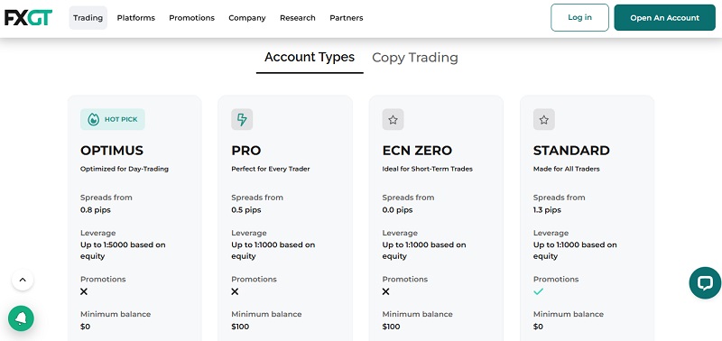
Task: Click the '0.0 pips' spread value
Action: (x=397, y=210)
